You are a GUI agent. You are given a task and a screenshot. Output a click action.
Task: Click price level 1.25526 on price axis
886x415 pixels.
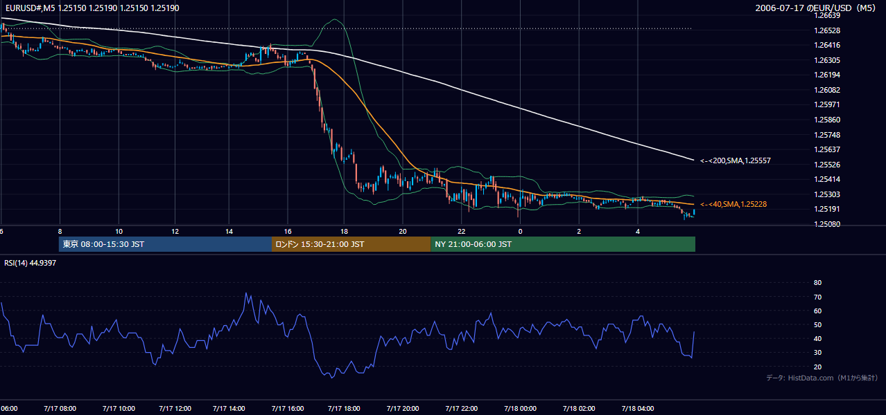pos(828,165)
